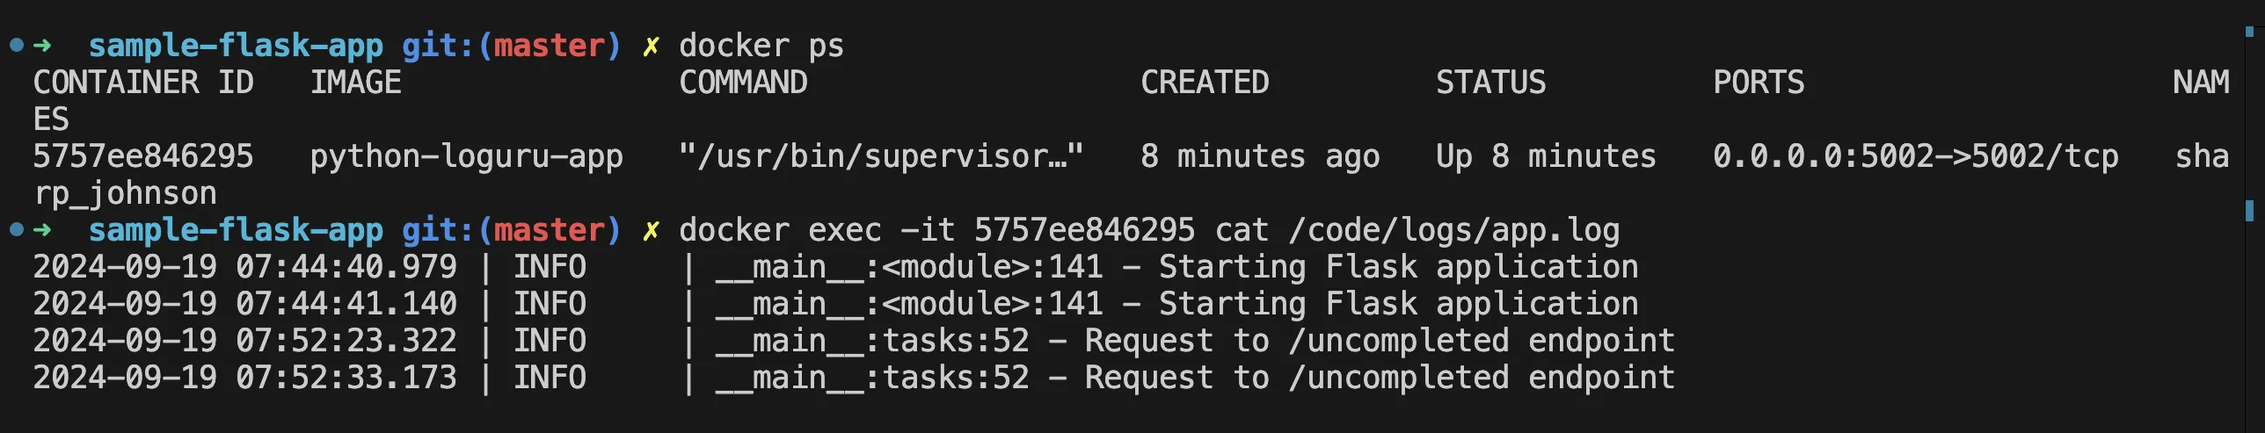Click the top blue scrollbar marker
Image resolution: width=2265 pixels, height=433 pixels.
coord(2249,32)
